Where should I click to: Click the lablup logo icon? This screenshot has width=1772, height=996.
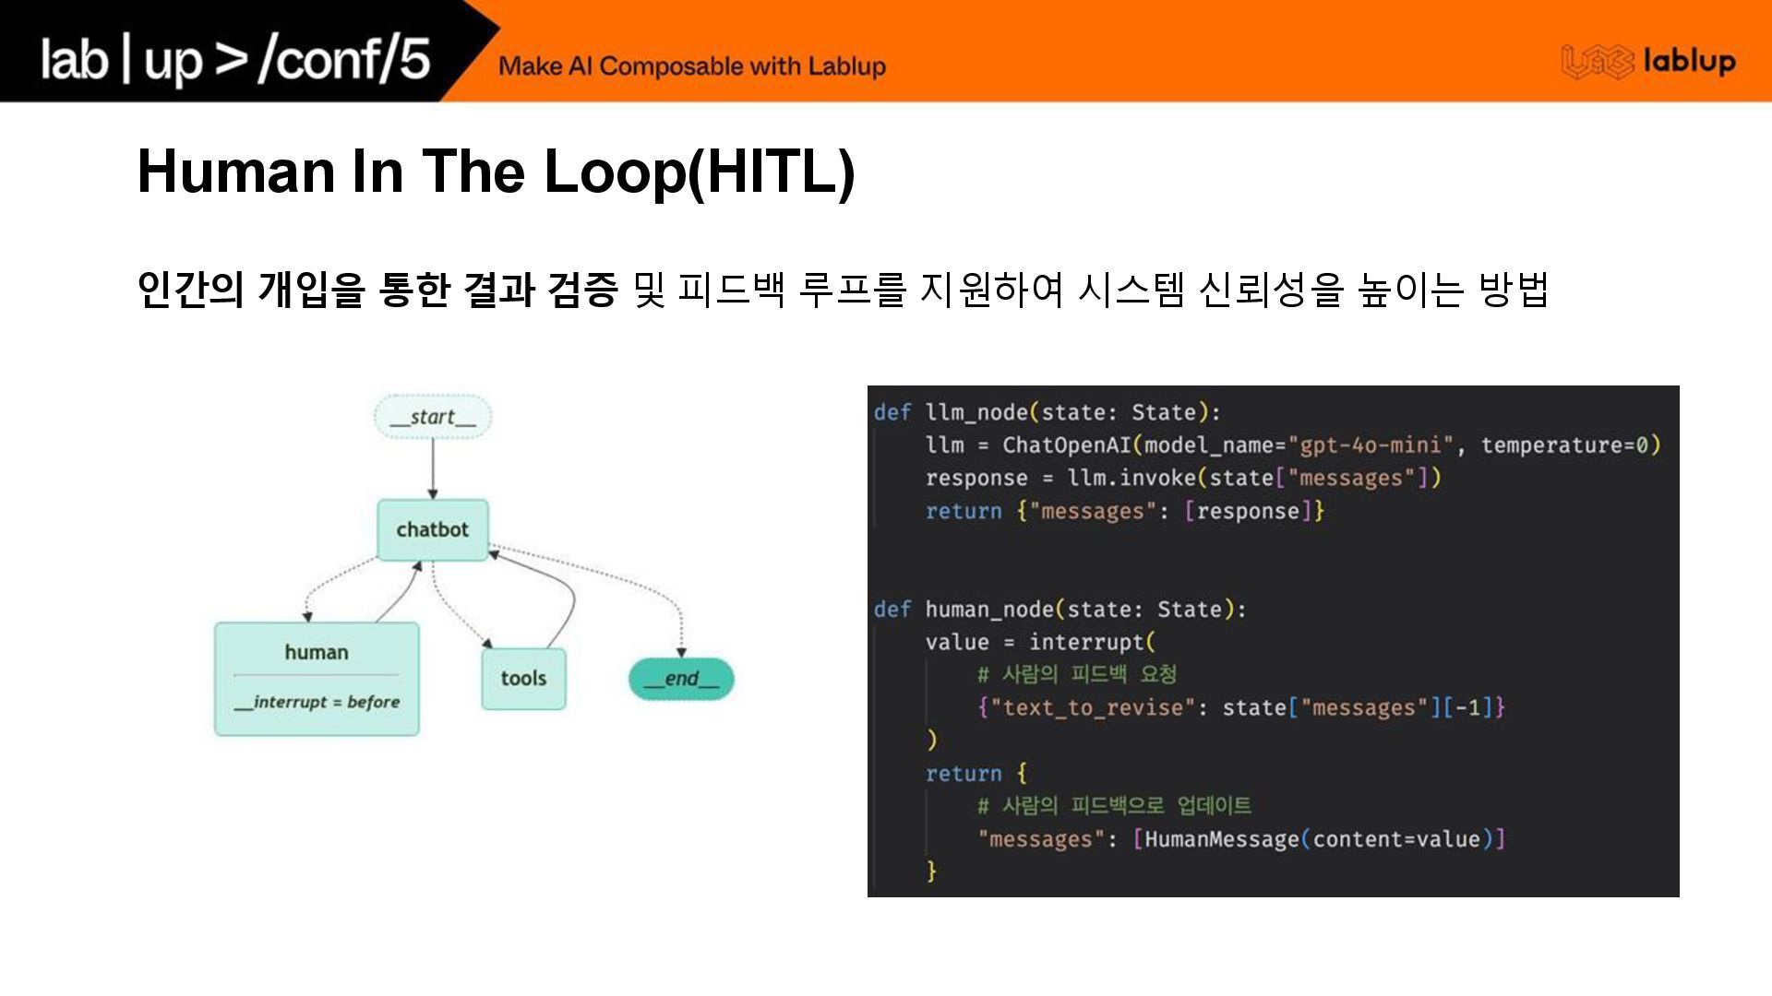1596,62
